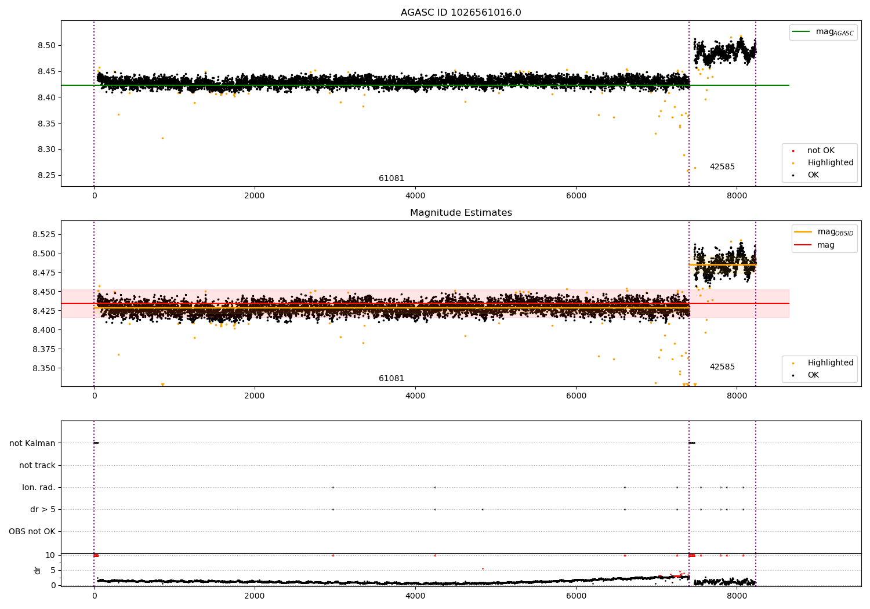Click the "6000" x-tick under the bottom plot
The width and height of the screenshot is (870, 609).
pyautogui.click(x=576, y=596)
